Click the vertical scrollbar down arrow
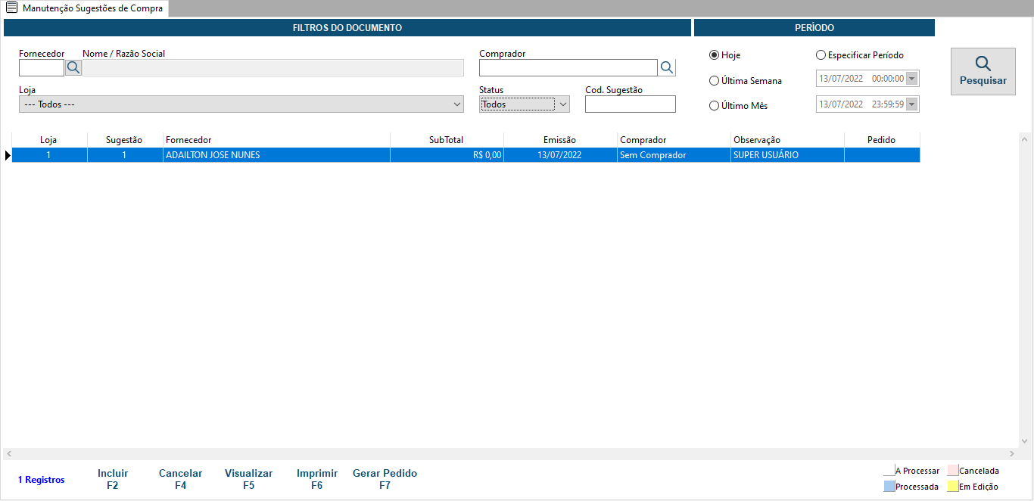 (x=1025, y=441)
